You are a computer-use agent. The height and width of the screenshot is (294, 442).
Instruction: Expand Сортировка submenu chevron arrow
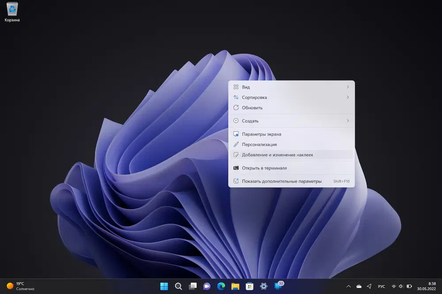tap(347, 97)
